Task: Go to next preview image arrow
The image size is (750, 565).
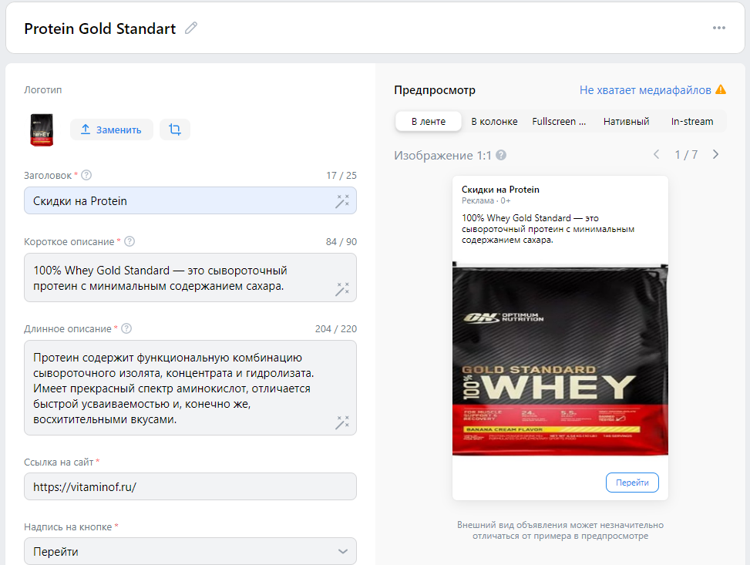Action: click(715, 154)
